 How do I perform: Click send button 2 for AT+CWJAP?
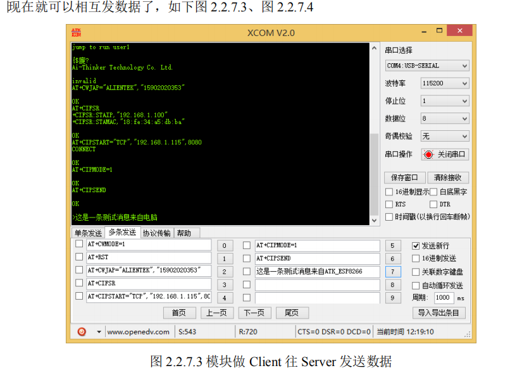coord(225,271)
